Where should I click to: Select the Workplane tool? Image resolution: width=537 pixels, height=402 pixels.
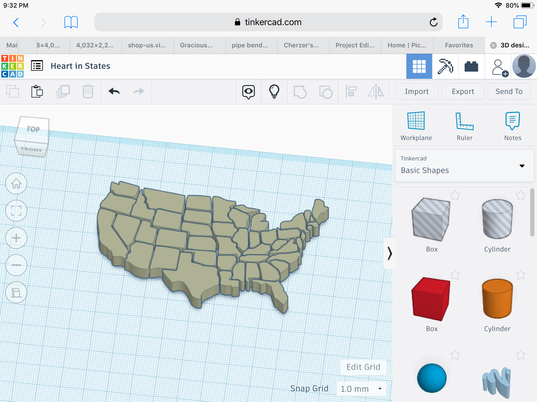tap(416, 126)
